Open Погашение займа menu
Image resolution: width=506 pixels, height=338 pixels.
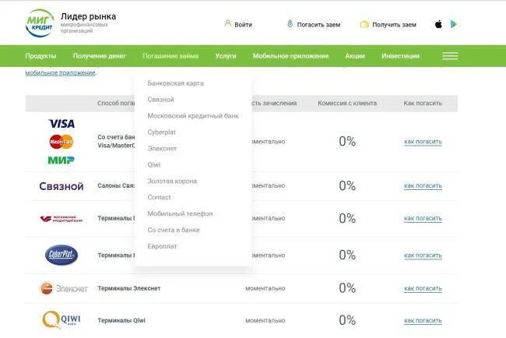pos(170,56)
